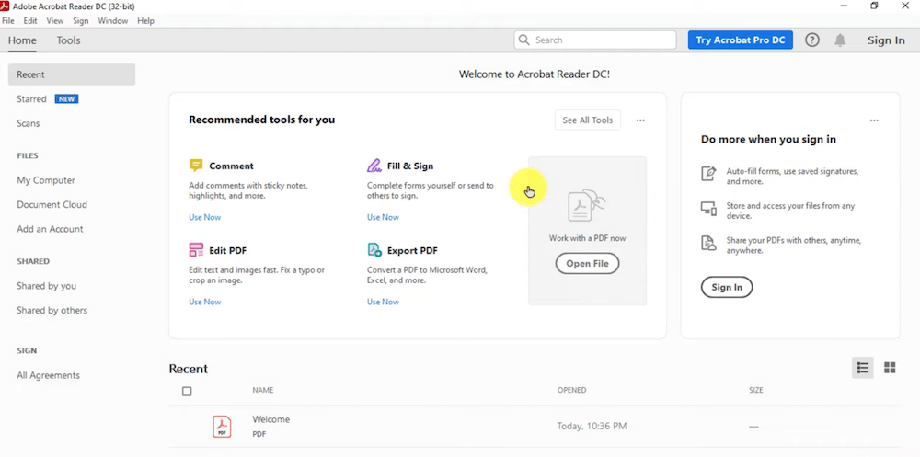Open the Window menu
This screenshot has width=920, height=457.
(112, 20)
